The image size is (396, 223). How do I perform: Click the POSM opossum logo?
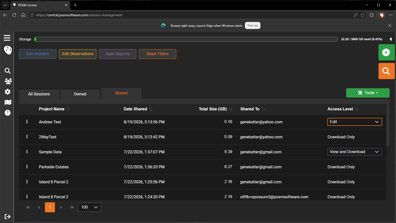click(8, 50)
